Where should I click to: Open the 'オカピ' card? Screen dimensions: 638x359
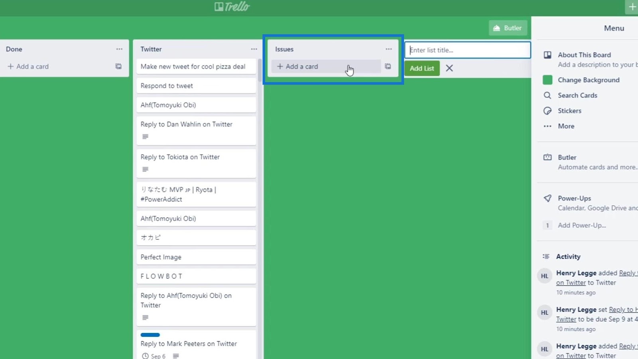point(196,237)
